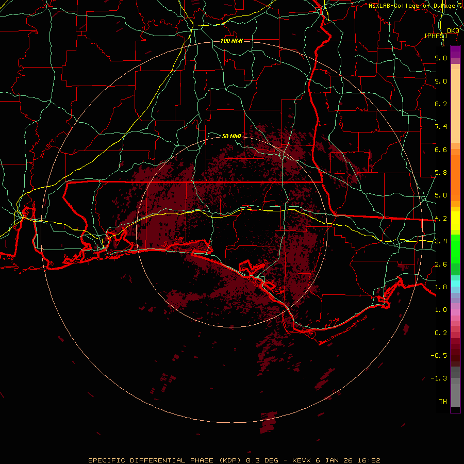Click the 6 JAN 26 date in the caption
Viewport: 464px width, 464px height.
[334, 460]
